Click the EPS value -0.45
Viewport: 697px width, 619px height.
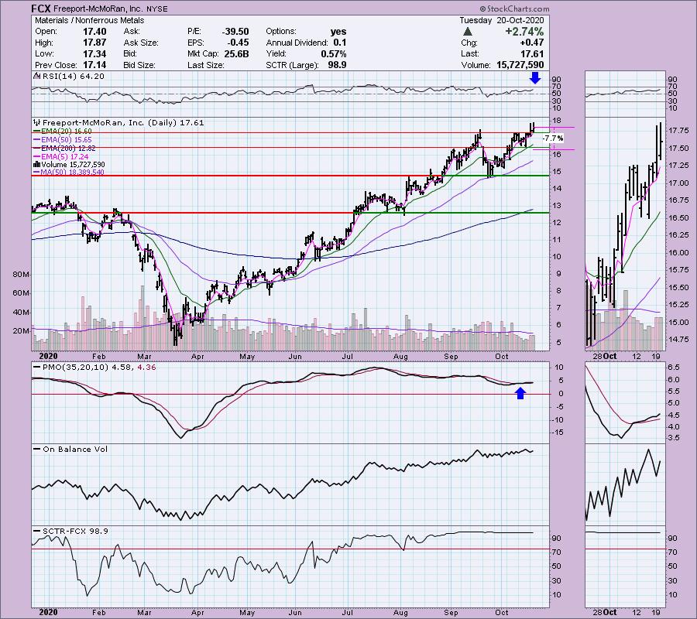239,43
